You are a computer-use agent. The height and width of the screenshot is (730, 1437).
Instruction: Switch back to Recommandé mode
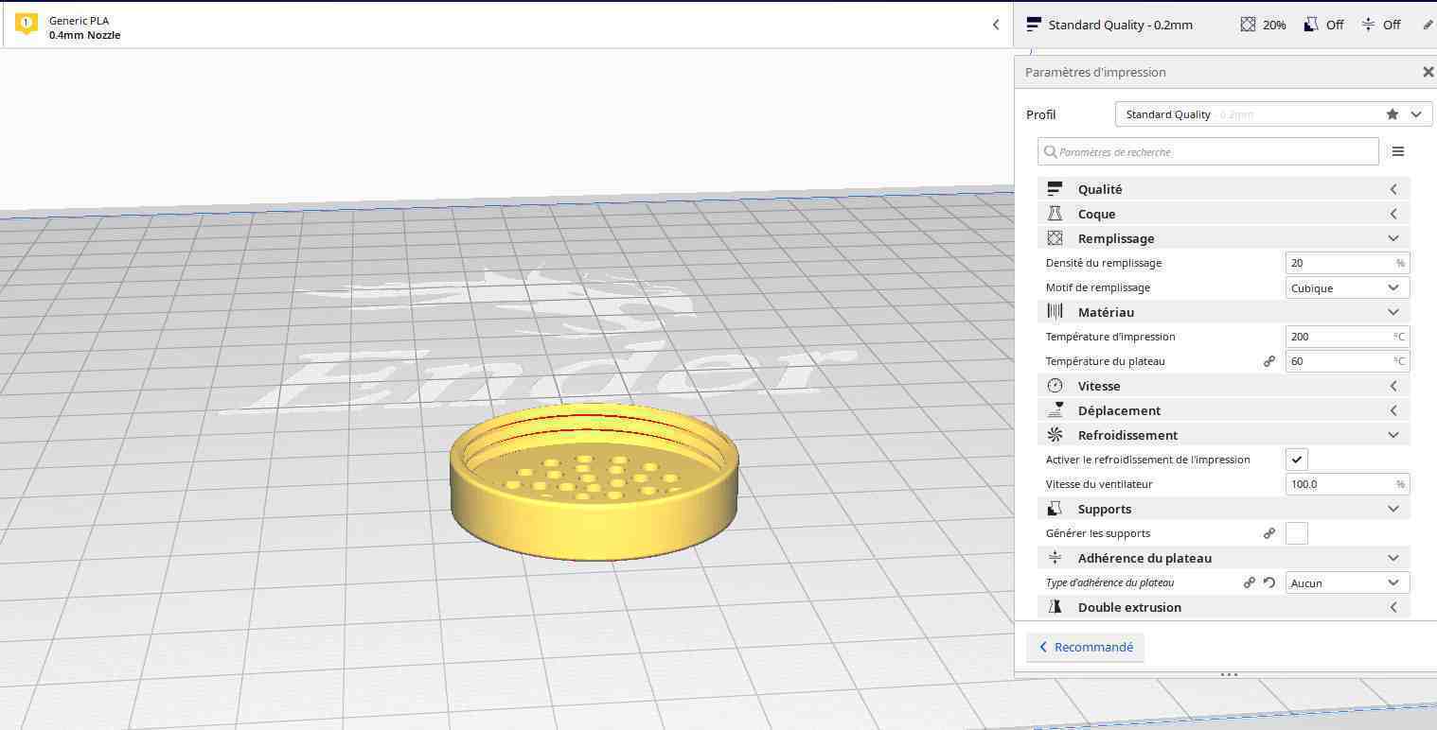[x=1086, y=647]
